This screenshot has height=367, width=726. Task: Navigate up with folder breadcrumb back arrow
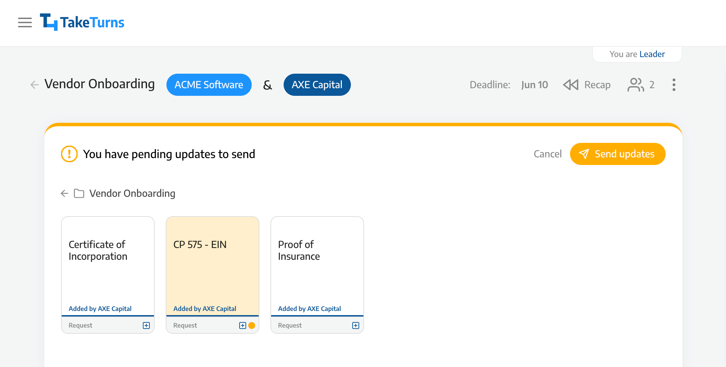click(64, 193)
